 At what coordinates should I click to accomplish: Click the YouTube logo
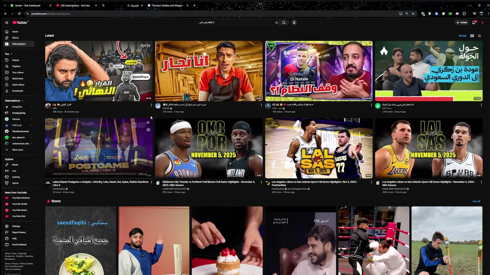20,23
